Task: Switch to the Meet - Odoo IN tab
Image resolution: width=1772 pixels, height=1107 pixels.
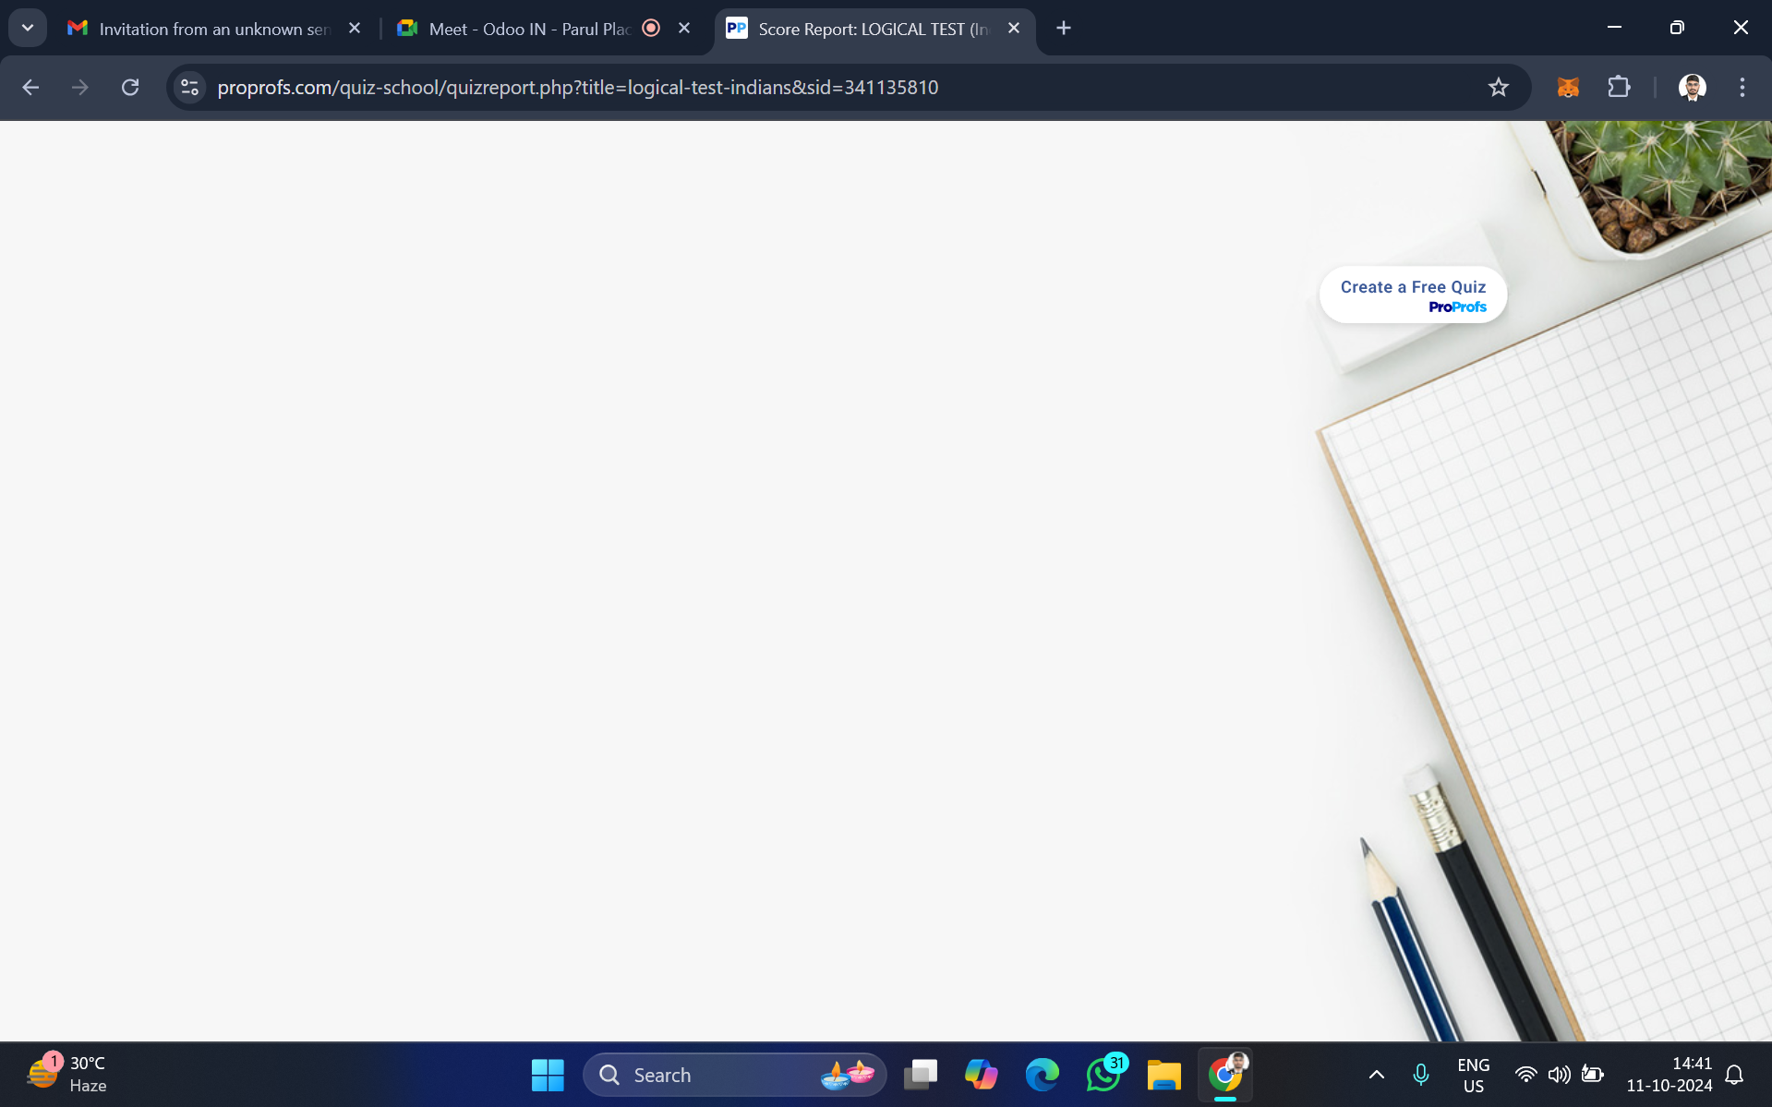Action: coord(531,29)
